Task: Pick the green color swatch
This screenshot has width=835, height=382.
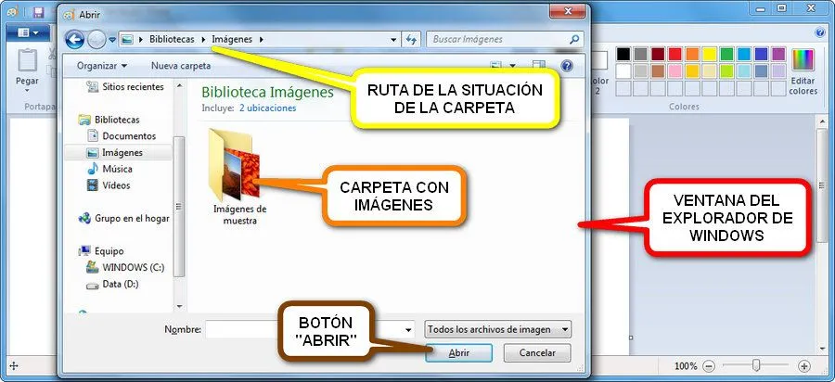Action: pos(726,54)
